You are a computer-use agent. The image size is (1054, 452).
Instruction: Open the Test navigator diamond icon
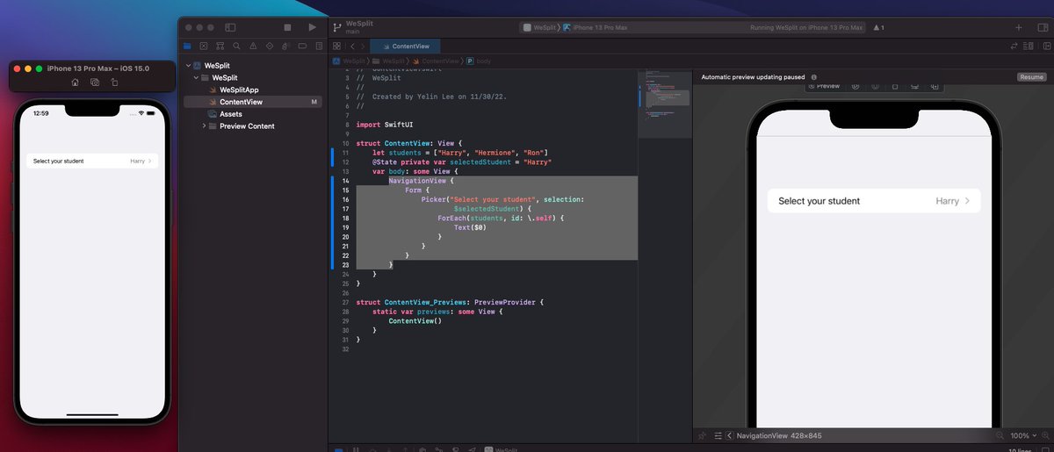tap(270, 46)
